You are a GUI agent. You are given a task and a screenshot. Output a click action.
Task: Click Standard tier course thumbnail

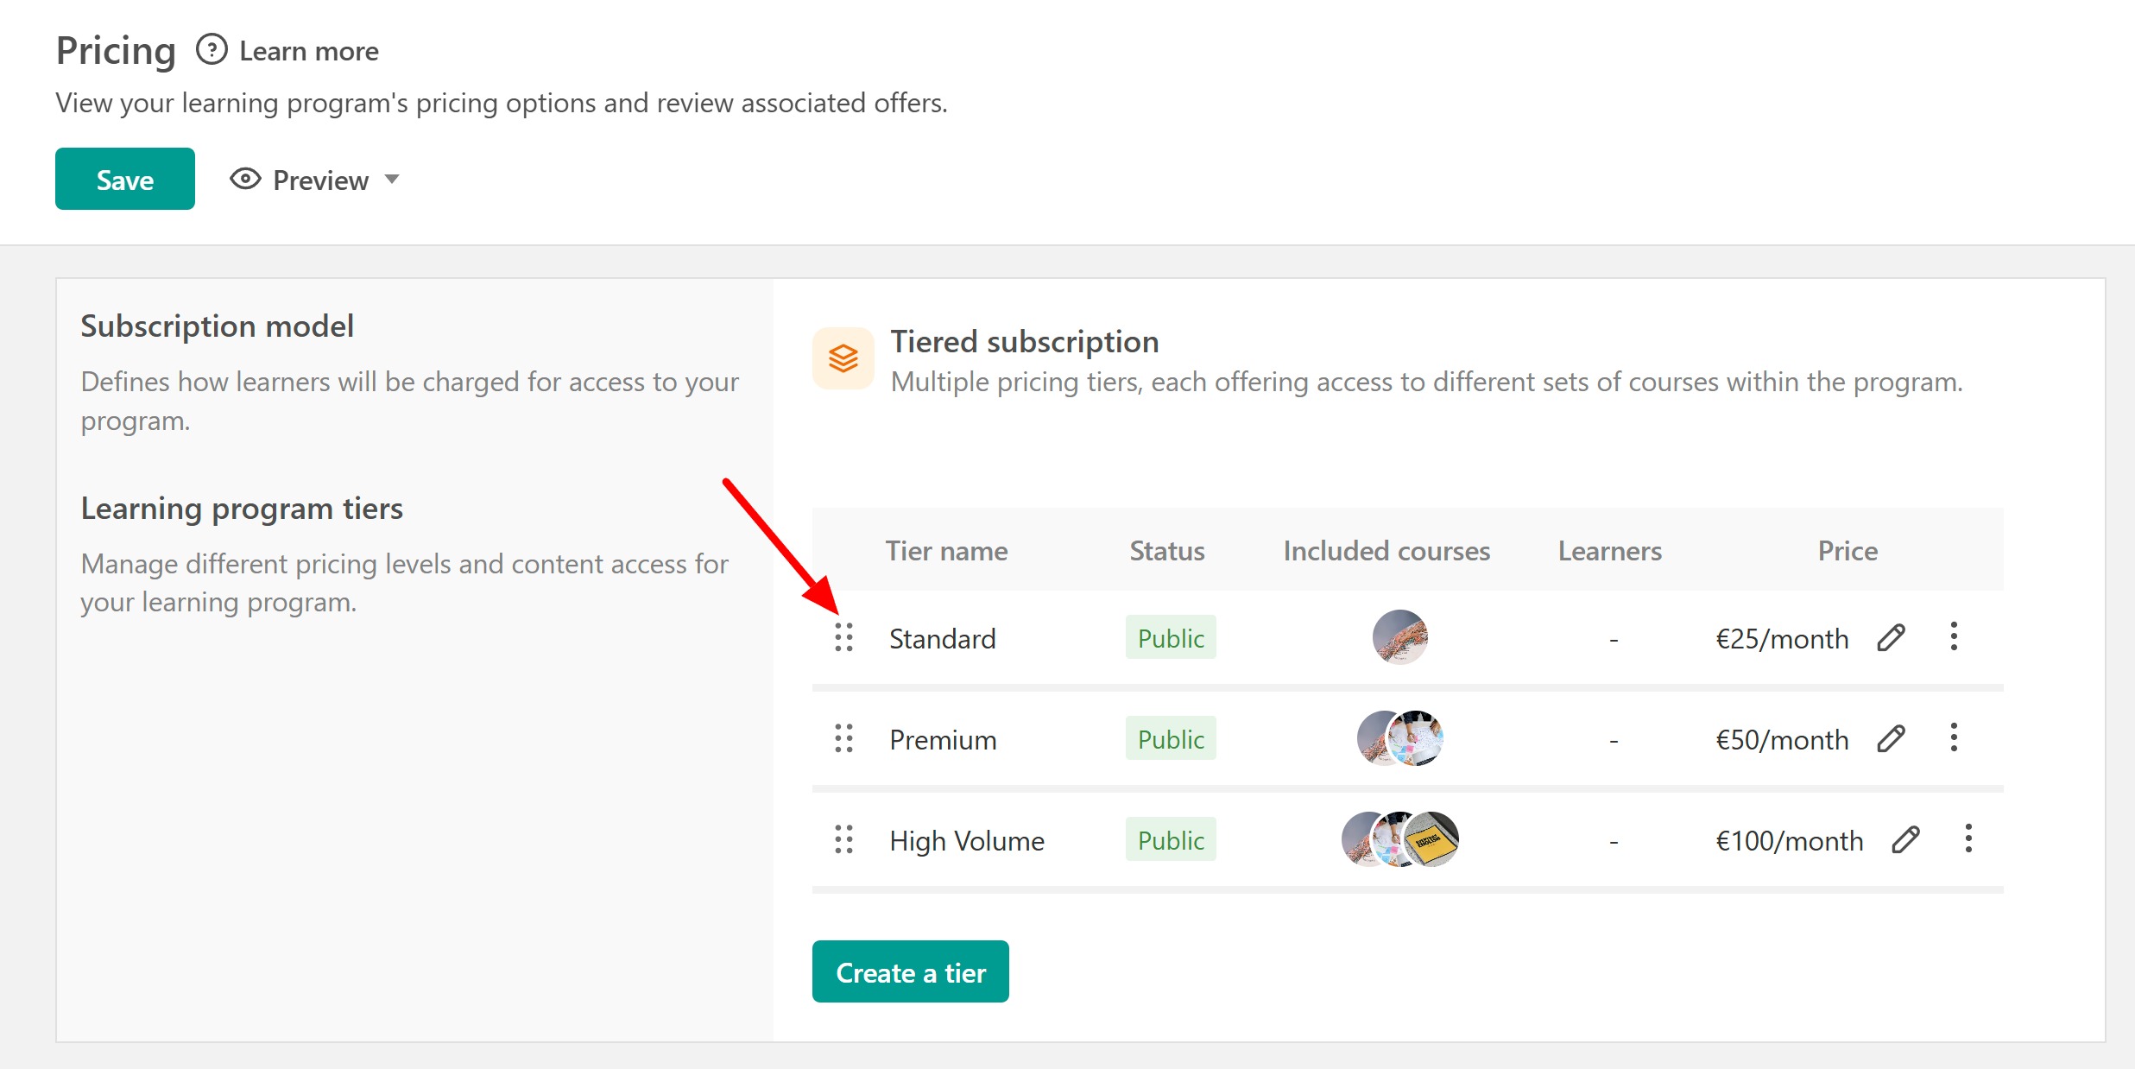(1399, 637)
